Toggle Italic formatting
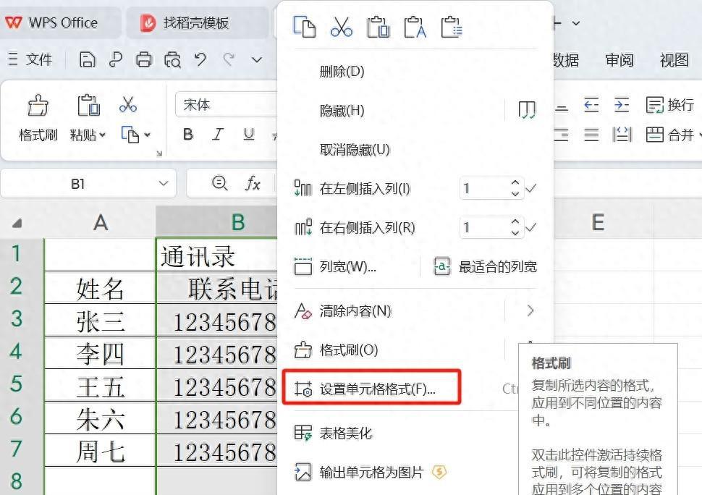Image resolution: width=702 pixels, height=495 pixels. point(218,135)
